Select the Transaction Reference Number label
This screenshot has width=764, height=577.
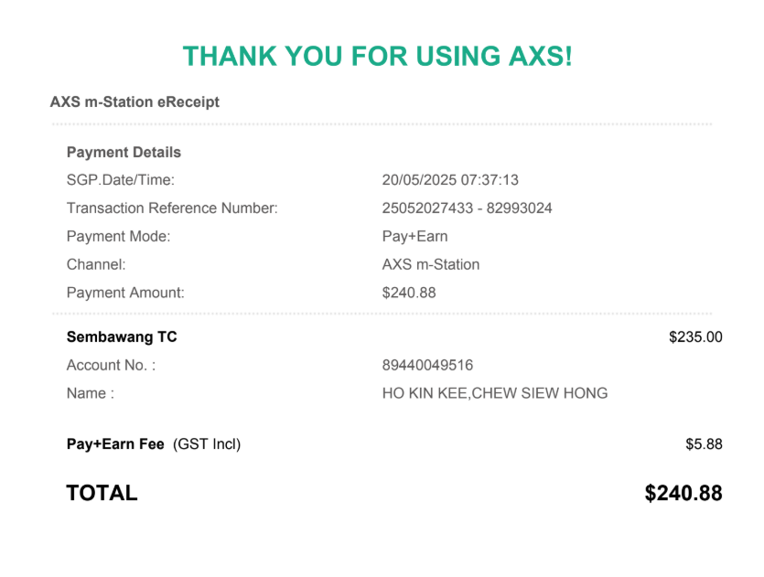click(172, 208)
